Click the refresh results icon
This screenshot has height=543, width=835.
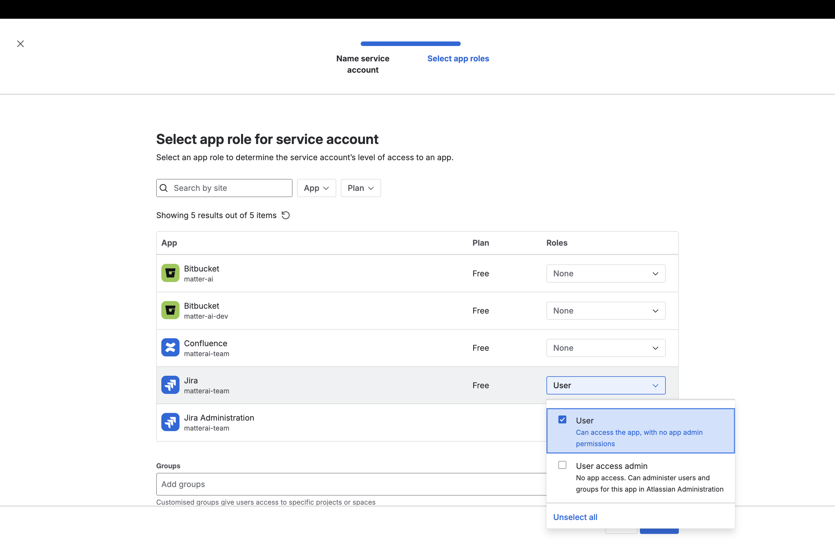tap(285, 215)
